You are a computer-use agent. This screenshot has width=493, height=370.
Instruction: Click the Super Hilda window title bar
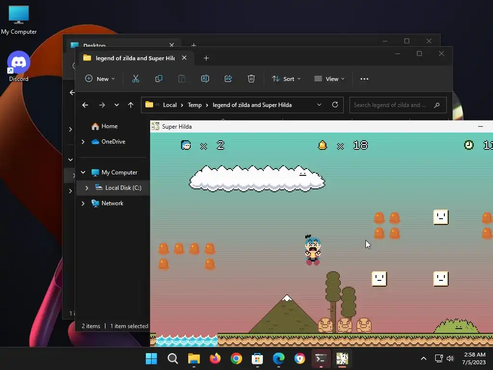point(322,127)
